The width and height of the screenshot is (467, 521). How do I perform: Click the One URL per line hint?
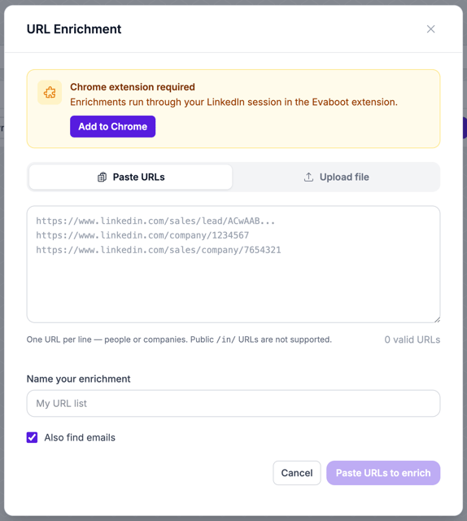click(x=179, y=339)
